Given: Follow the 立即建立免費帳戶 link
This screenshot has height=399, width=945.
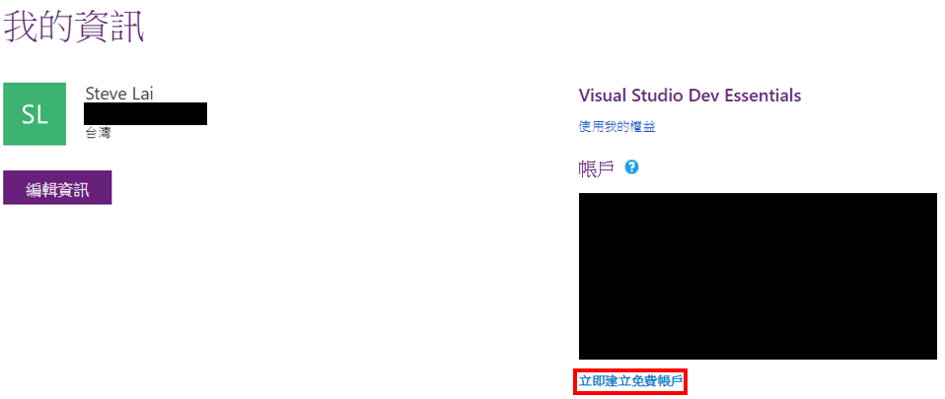Looking at the screenshot, I should coord(629,380).
